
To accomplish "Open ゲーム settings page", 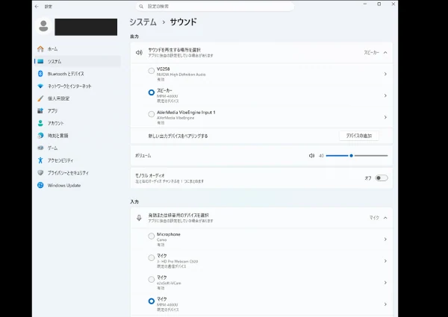I will [x=78, y=148].
